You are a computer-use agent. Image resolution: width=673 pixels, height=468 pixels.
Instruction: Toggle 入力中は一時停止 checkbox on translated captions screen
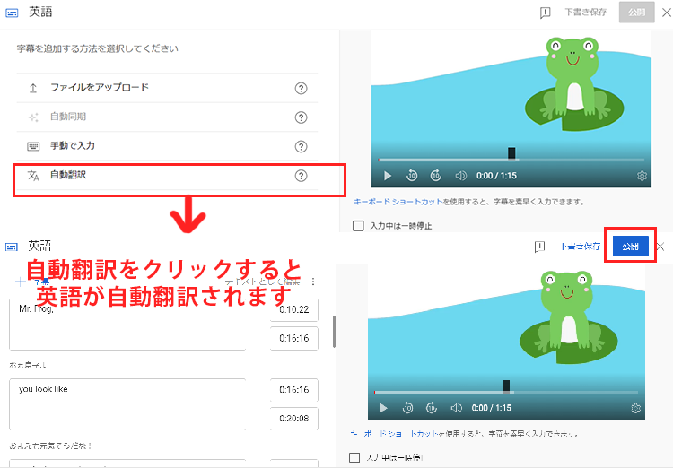354,457
